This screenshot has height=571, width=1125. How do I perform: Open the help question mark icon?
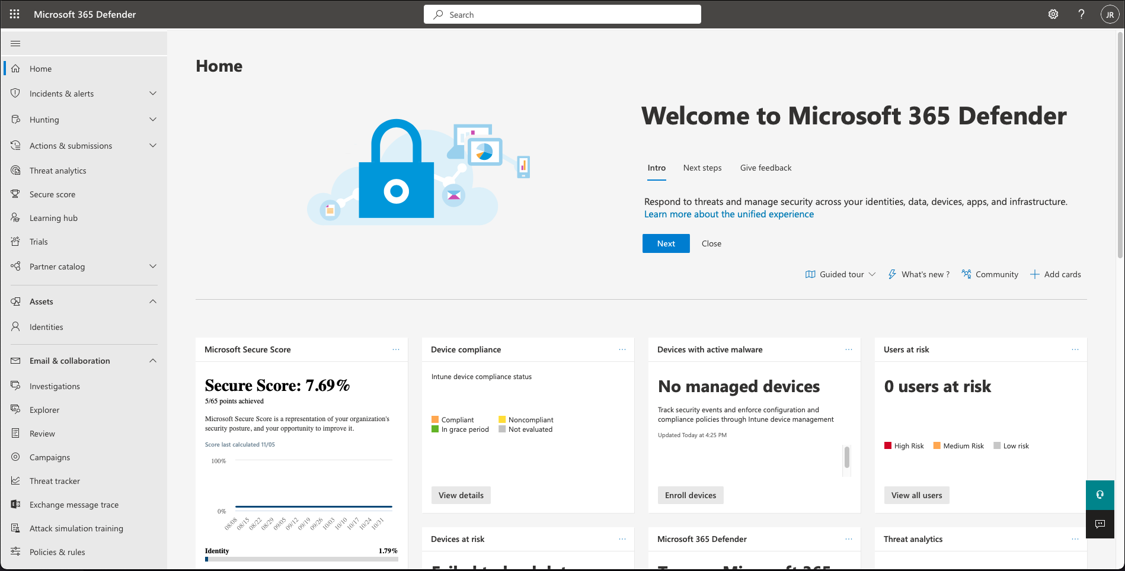(x=1081, y=14)
